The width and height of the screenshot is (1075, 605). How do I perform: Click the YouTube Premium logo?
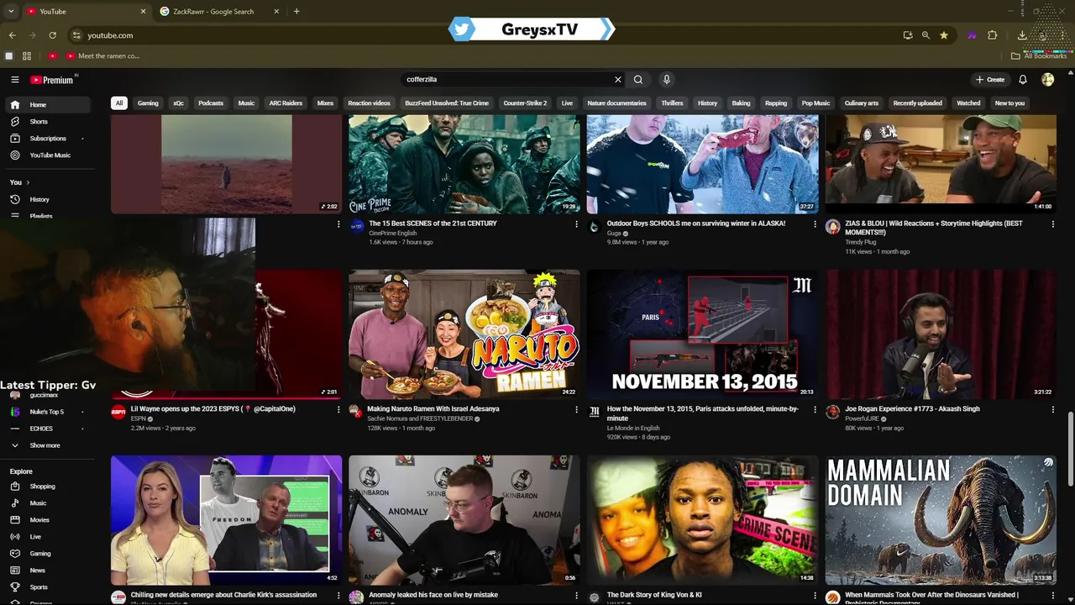[52, 80]
